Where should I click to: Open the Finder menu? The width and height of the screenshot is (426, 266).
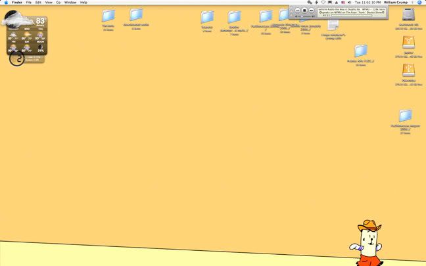coord(17,3)
